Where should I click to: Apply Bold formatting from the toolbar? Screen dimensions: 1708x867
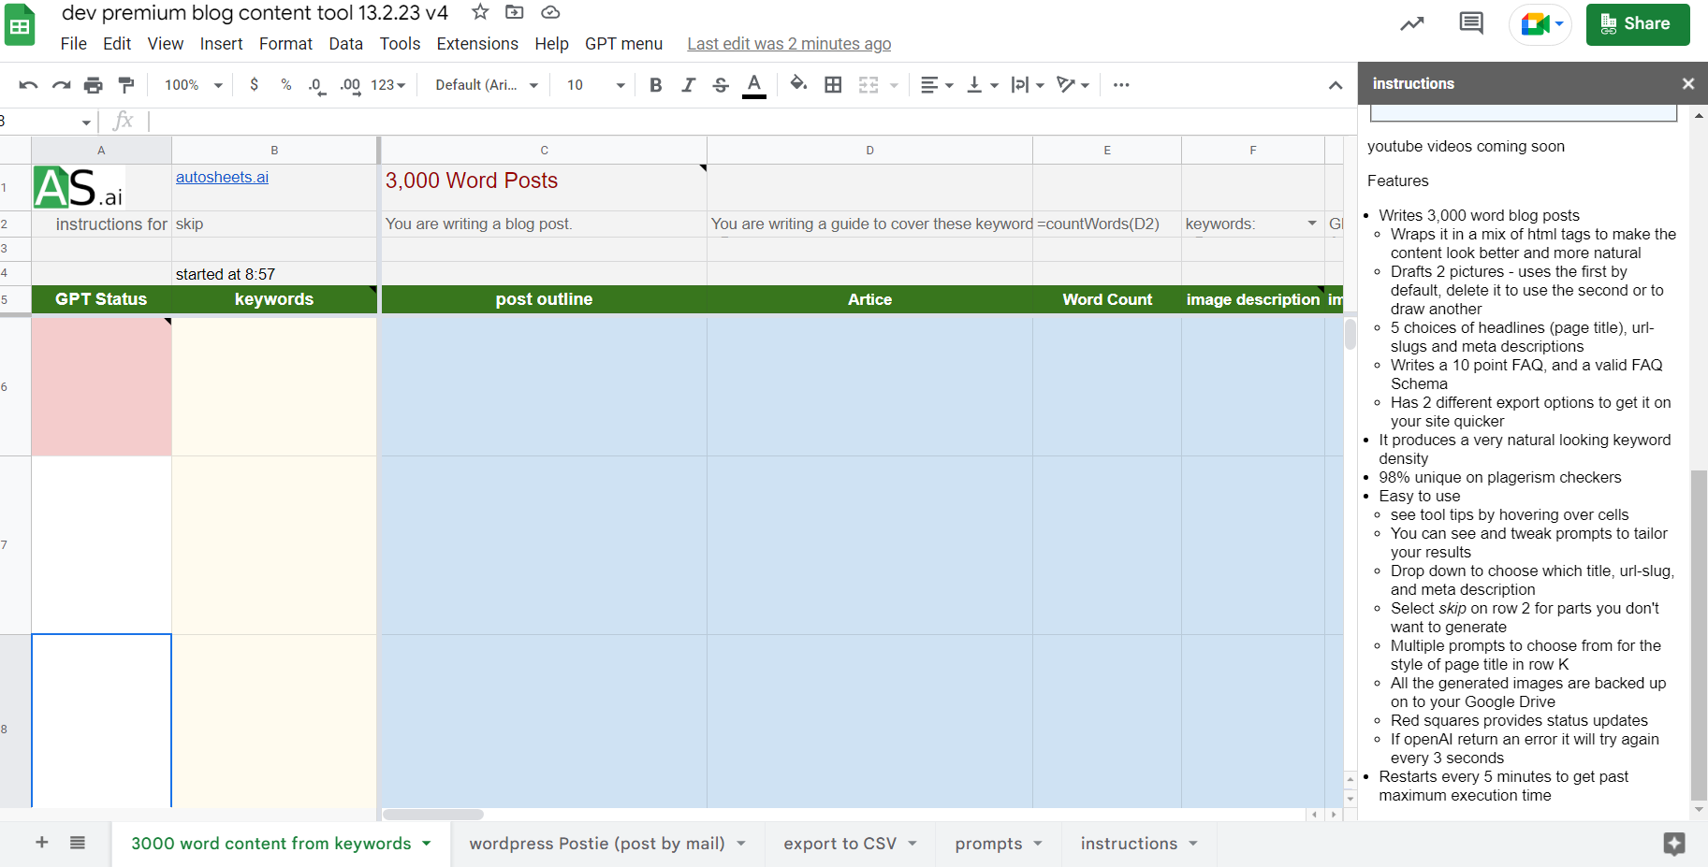pos(655,85)
